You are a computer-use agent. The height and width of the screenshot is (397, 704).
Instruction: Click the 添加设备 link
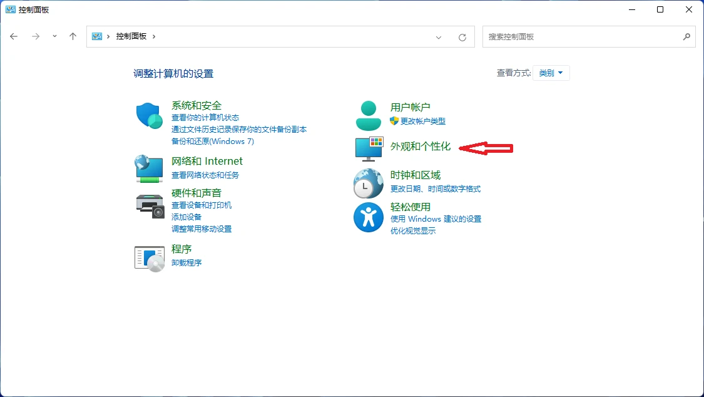click(186, 217)
